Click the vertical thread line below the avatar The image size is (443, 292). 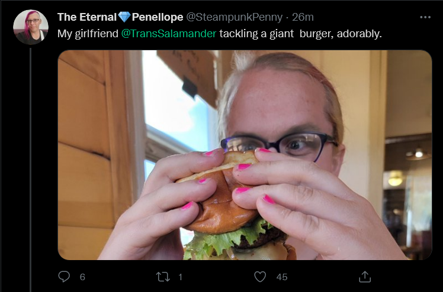tap(31, 170)
